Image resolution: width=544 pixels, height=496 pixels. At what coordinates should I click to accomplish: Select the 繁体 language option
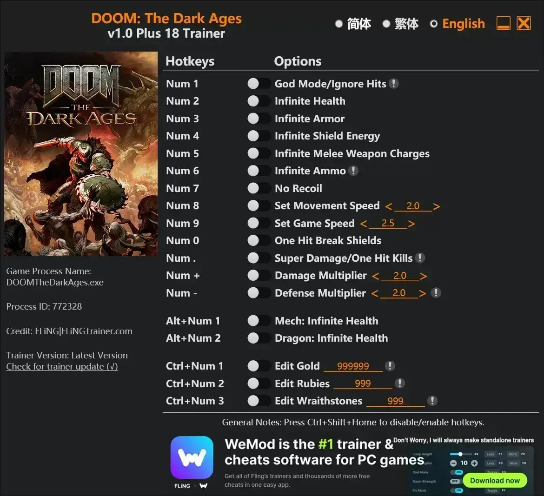(x=386, y=24)
